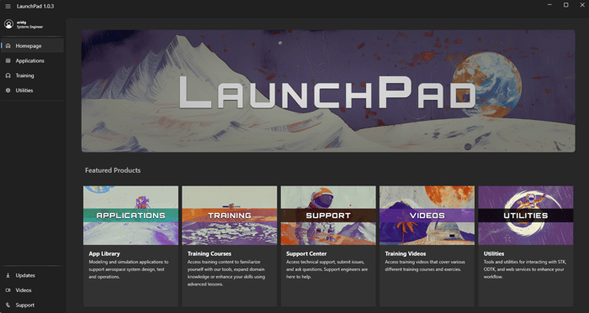Click the LaunchPad hero banner image
The image size is (589, 313).
[328, 91]
